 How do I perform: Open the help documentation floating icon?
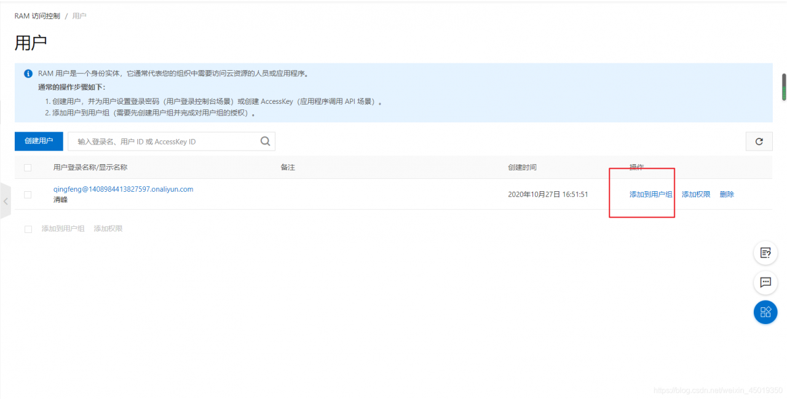[x=765, y=252]
